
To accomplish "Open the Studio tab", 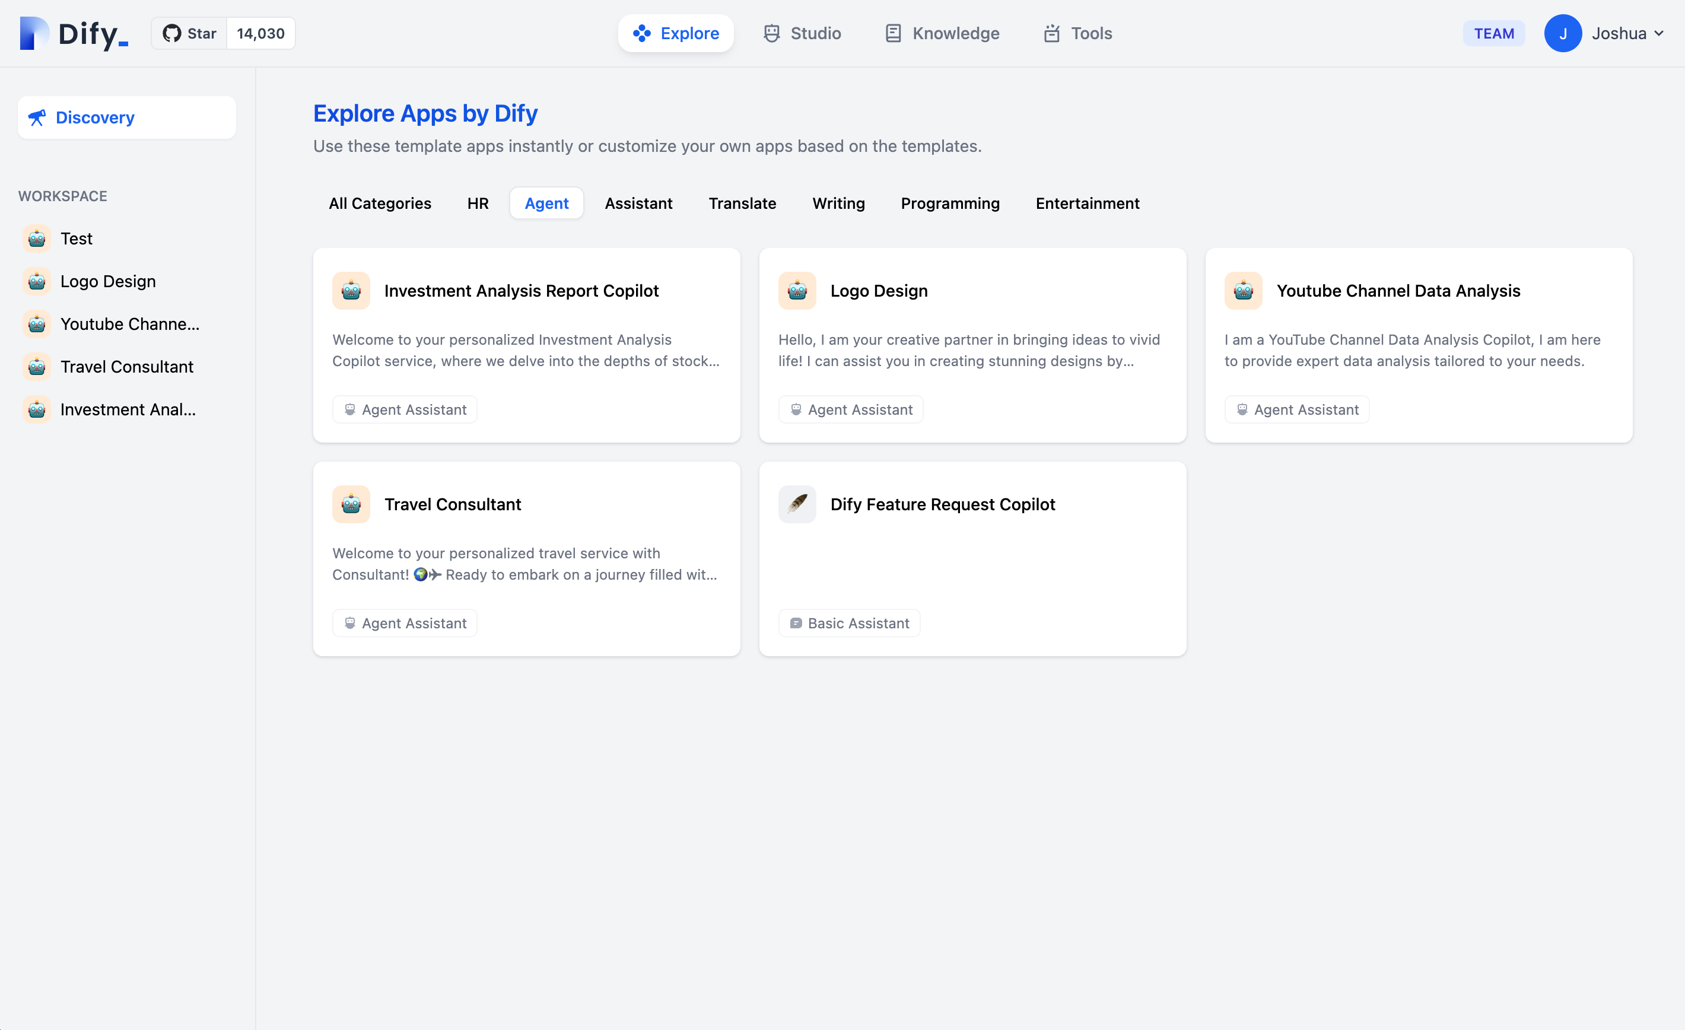I will [x=802, y=33].
